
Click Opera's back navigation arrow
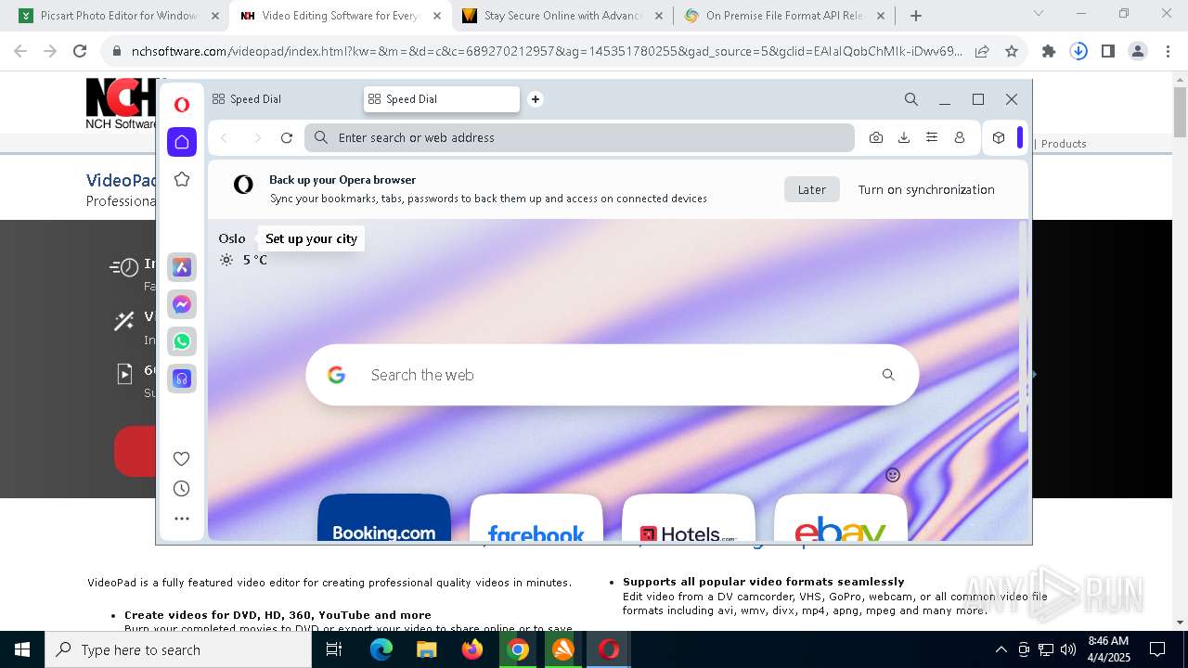click(x=224, y=137)
